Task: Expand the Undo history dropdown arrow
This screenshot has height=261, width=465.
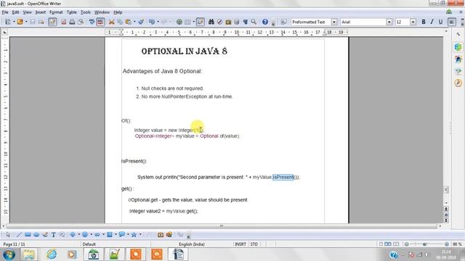Action: [158, 22]
